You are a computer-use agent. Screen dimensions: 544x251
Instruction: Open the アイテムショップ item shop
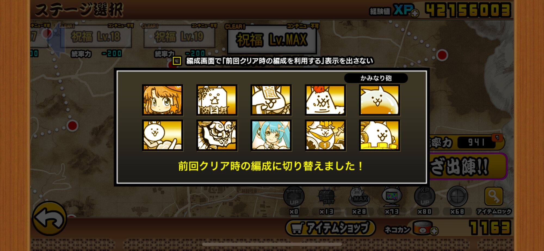click(x=330, y=228)
